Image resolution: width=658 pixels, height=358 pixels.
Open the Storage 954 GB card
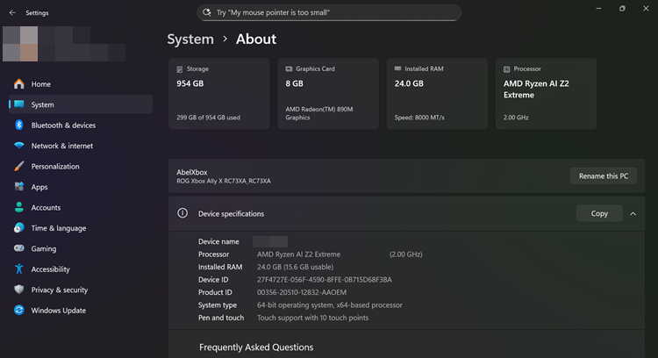219,94
